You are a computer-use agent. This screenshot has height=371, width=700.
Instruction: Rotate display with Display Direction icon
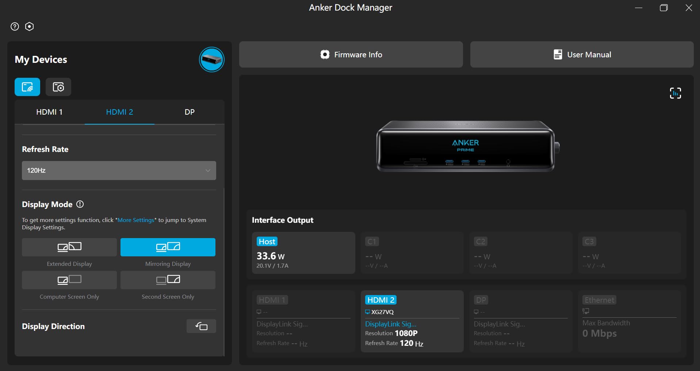coord(201,326)
